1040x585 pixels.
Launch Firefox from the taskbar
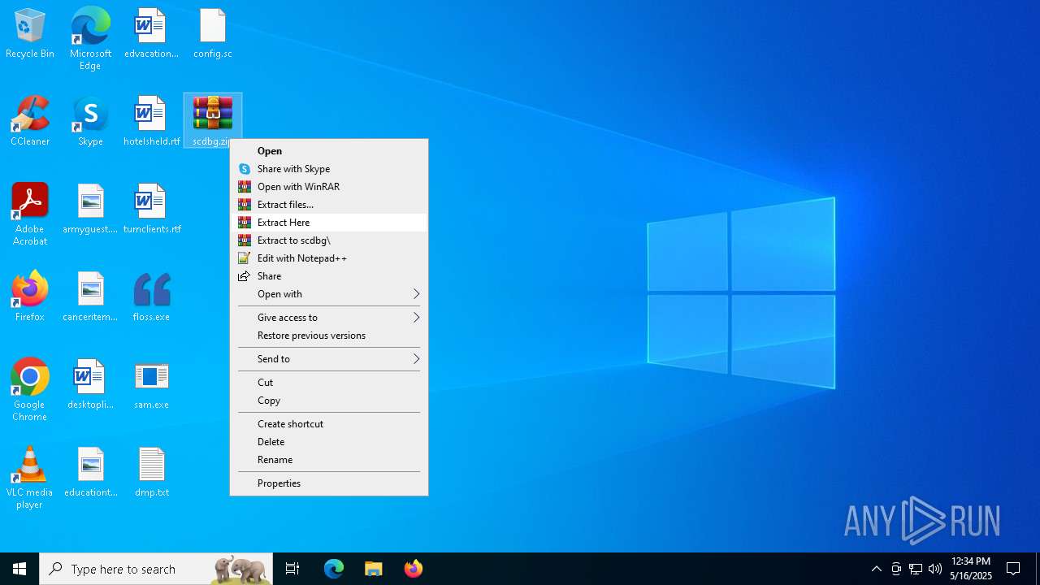click(413, 569)
